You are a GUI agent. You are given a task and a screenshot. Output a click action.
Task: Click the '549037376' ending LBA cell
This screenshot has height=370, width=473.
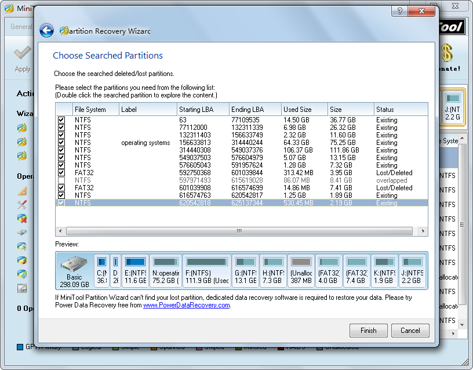[247, 150]
